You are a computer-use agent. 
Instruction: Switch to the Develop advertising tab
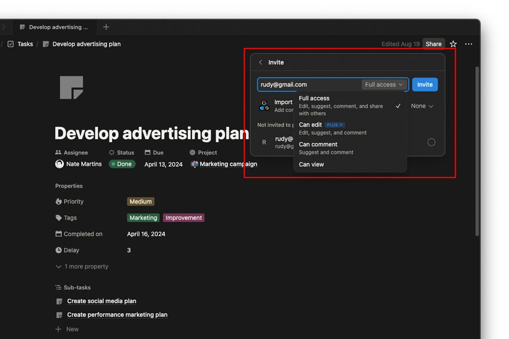(x=55, y=27)
